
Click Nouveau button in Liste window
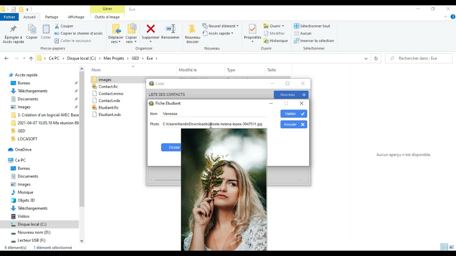coord(291,95)
